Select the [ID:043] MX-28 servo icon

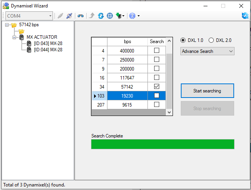point(29,43)
